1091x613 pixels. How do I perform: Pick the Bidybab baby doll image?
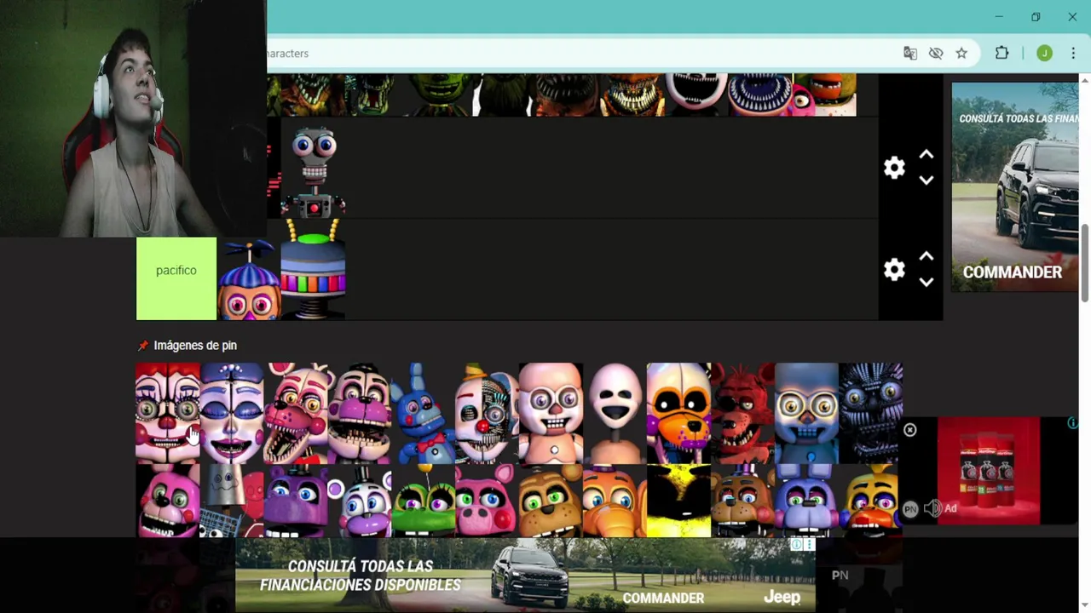(551, 414)
